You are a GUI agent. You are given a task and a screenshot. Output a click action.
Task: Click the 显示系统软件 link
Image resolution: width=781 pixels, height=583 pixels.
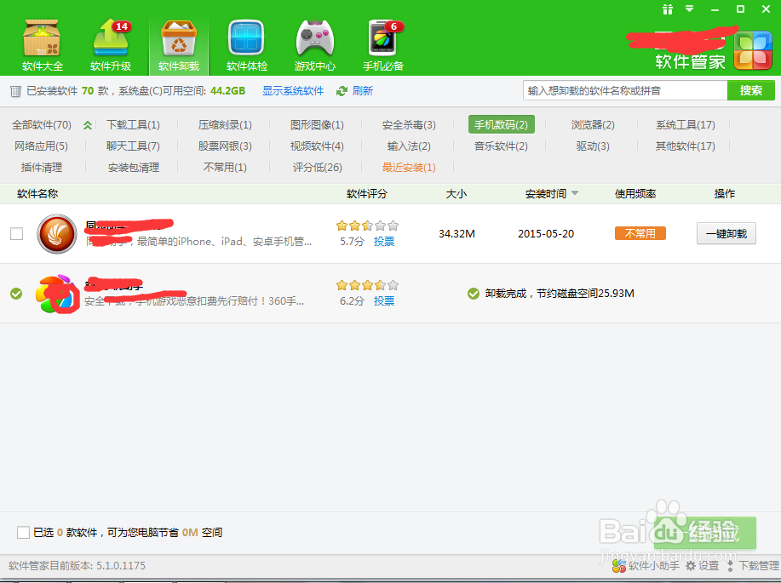point(293,90)
